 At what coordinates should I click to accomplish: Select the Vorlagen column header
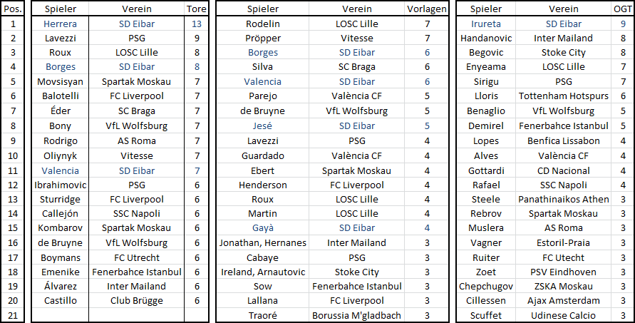click(426, 9)
